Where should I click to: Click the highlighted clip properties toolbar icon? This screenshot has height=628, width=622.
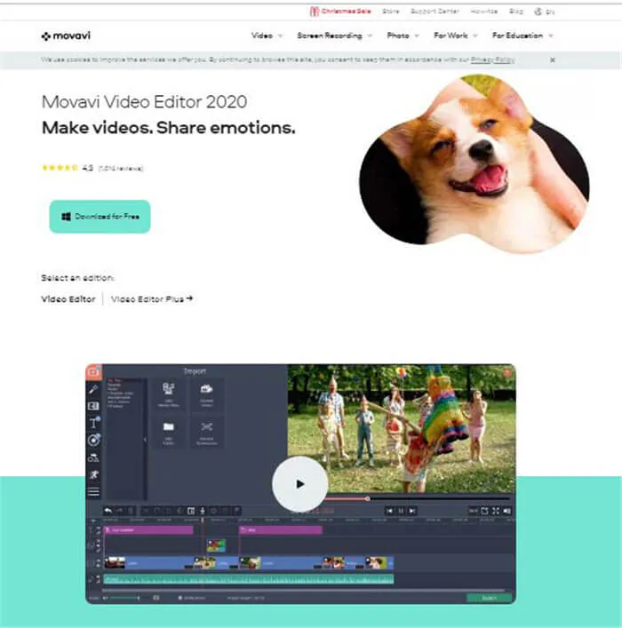pos(191,511)
